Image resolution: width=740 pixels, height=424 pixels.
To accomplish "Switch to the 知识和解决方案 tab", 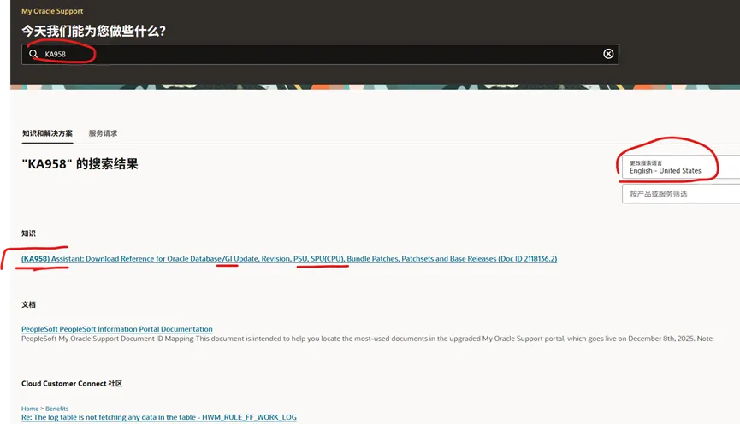I will [47, 133].
